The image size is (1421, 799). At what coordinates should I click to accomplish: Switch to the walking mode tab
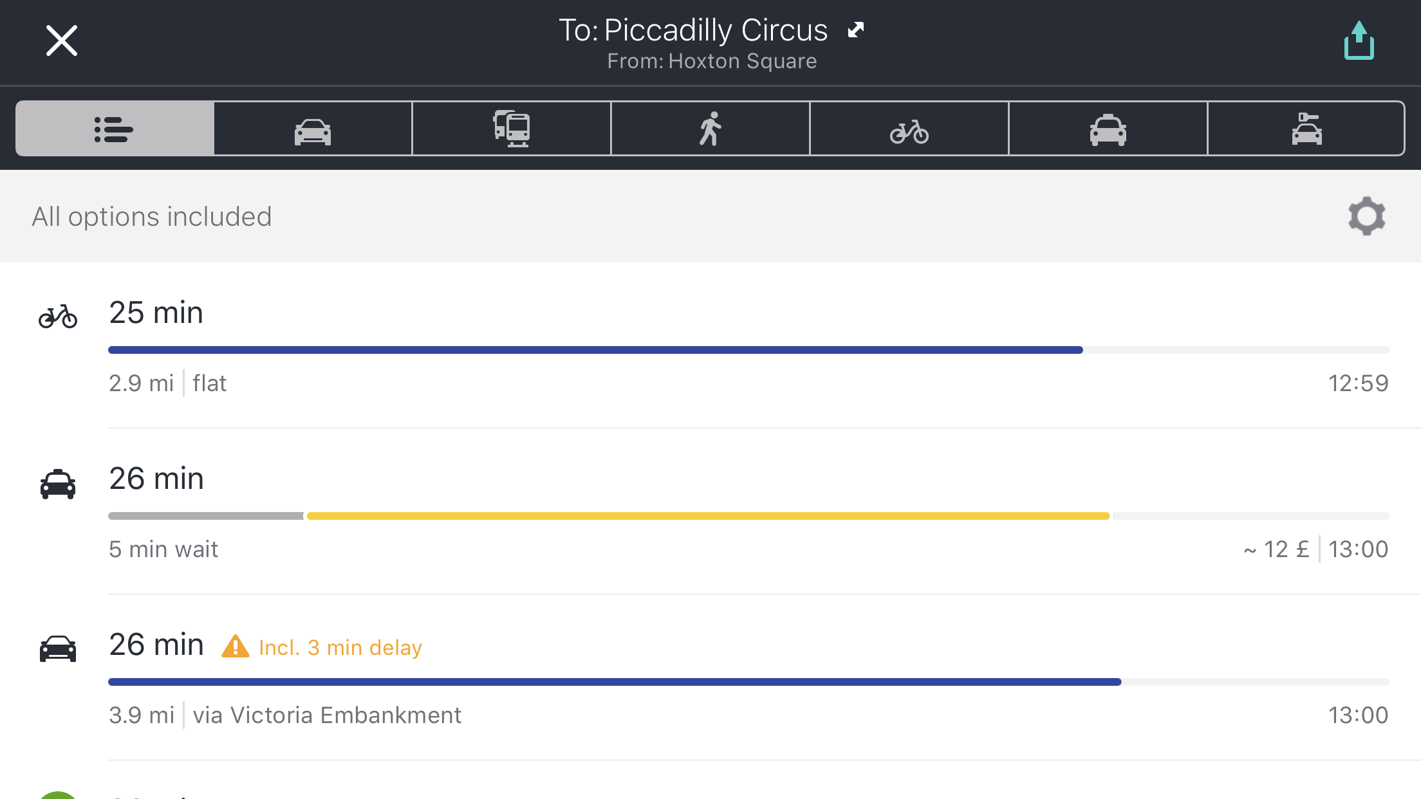(x=711, y=129)
